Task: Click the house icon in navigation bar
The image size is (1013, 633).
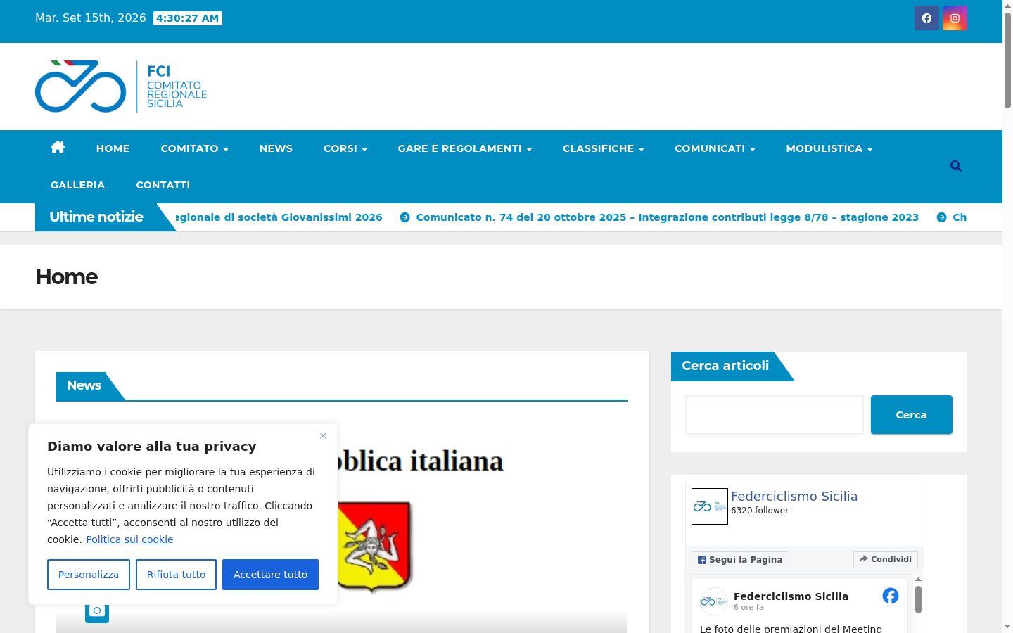Action: pyautogui.click(x=58, y=148)
